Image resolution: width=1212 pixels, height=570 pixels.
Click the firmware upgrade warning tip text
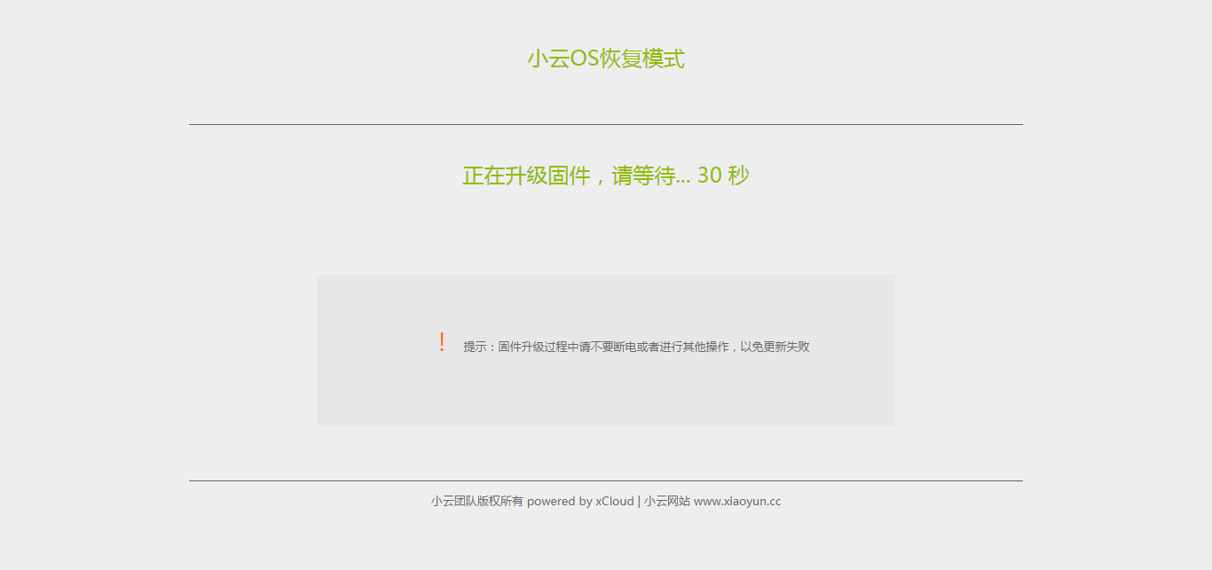point(636,347)
